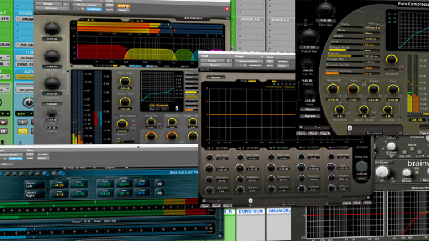
Task: Click Pure Compressor Clipper button
Action: coord(309,109)
